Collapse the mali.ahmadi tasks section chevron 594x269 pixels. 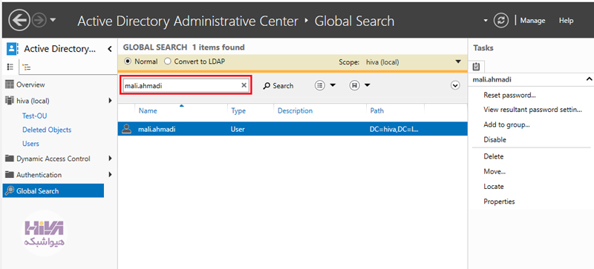click(x=589, y=79)
